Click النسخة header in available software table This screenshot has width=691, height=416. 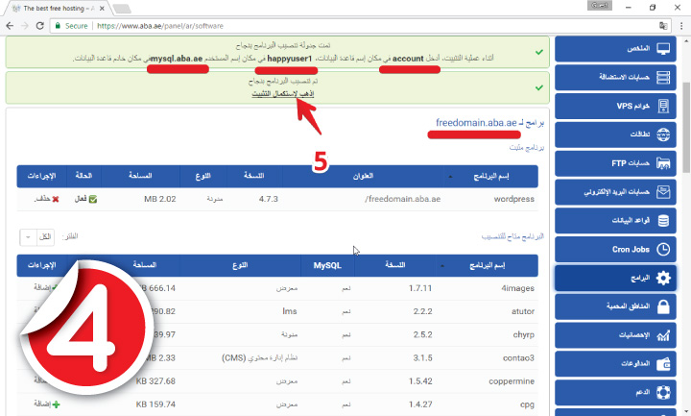394,265
